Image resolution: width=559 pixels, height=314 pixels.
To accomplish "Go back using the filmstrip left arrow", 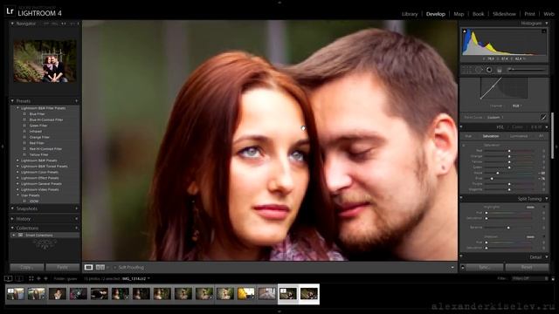I will pyautogui.click(x=38, y=278).
